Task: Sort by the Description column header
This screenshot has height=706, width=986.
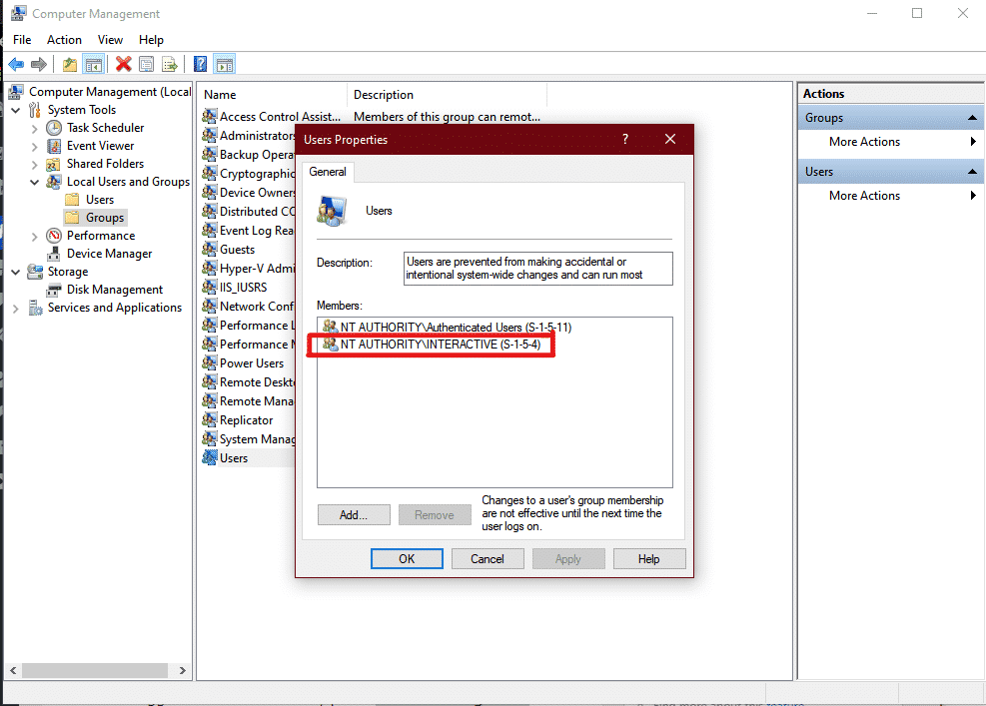Action: (x=448, y=95)
